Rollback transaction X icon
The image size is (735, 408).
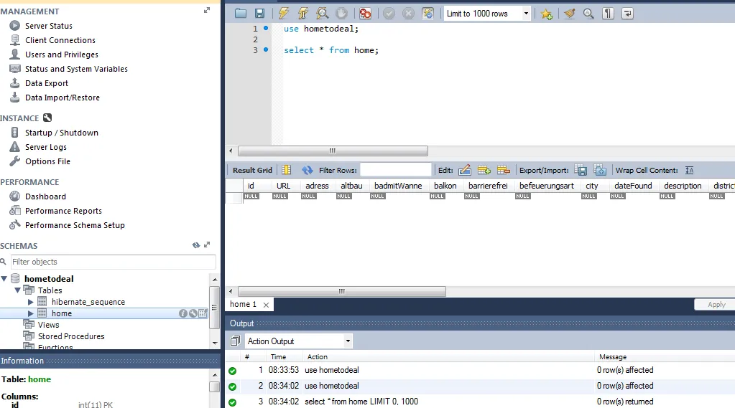coord(408,14)
